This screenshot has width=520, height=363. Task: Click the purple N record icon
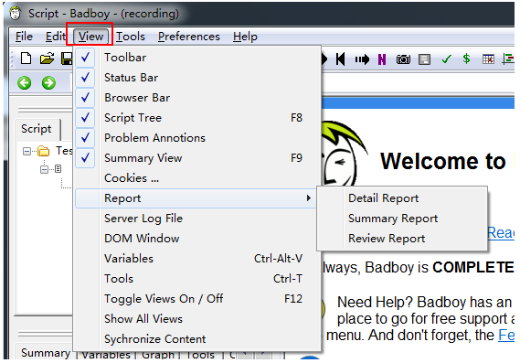click(382, 59)
